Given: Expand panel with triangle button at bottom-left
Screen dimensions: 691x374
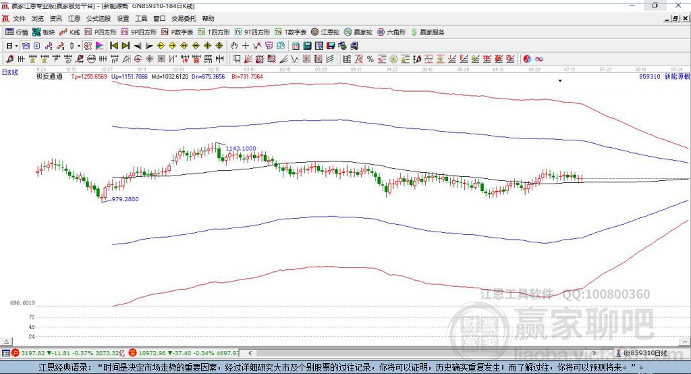Looking at the screenshot, I should click(6, 342).
